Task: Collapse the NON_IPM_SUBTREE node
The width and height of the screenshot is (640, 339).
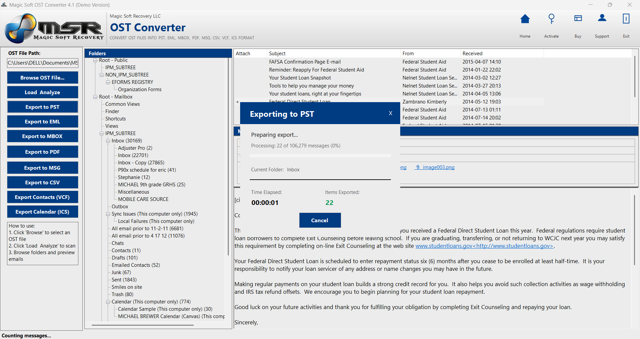Action: click(101, 75)
